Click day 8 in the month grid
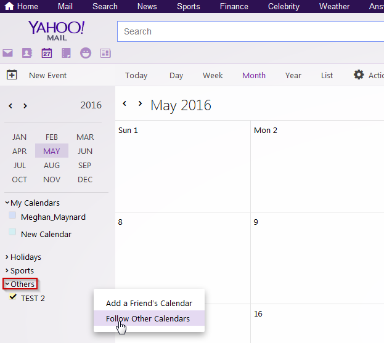384x343 pixels. 120,222
